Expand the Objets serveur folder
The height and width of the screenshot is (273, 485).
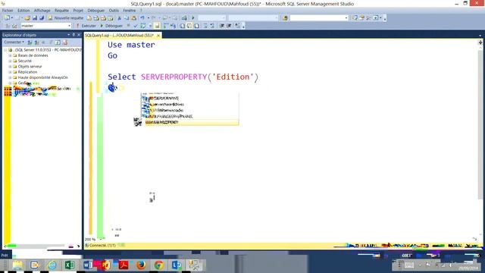tap(10, 67)
